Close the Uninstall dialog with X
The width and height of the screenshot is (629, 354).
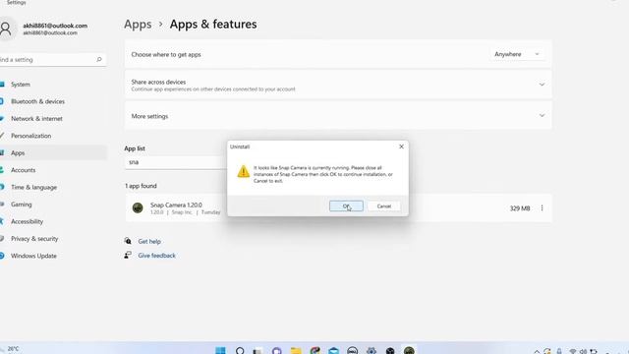(401, 147)
